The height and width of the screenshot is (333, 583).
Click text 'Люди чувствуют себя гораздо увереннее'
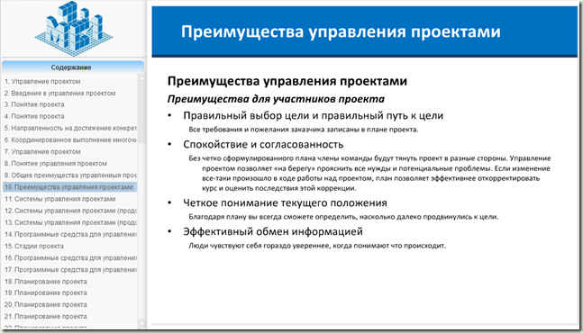pyautogui.click(x=317, y=246)
